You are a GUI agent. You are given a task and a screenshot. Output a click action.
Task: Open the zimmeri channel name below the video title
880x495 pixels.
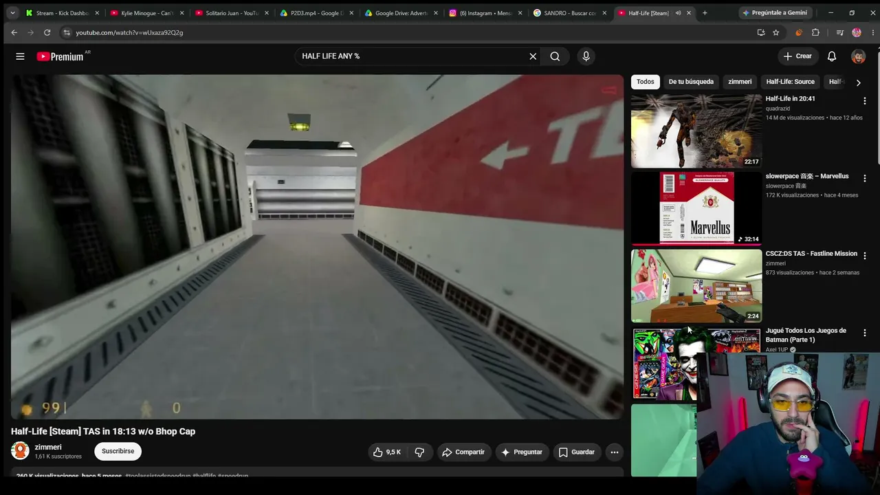[x=48, y=447]
